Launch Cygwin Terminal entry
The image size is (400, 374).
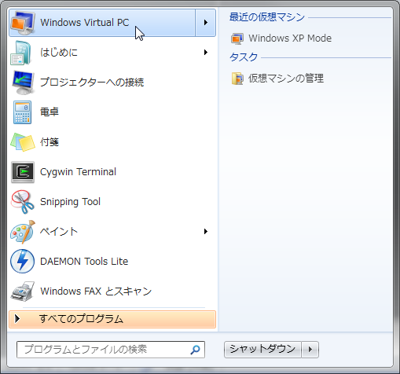pos(112,172)
